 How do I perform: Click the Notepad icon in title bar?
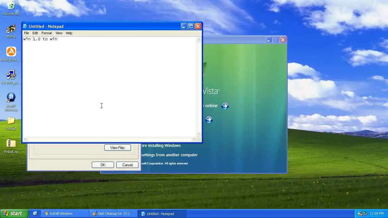pyautogui.click(x=25, y=26)
